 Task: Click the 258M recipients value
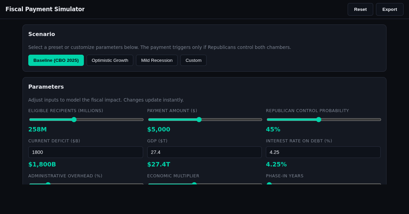[37, 129]
